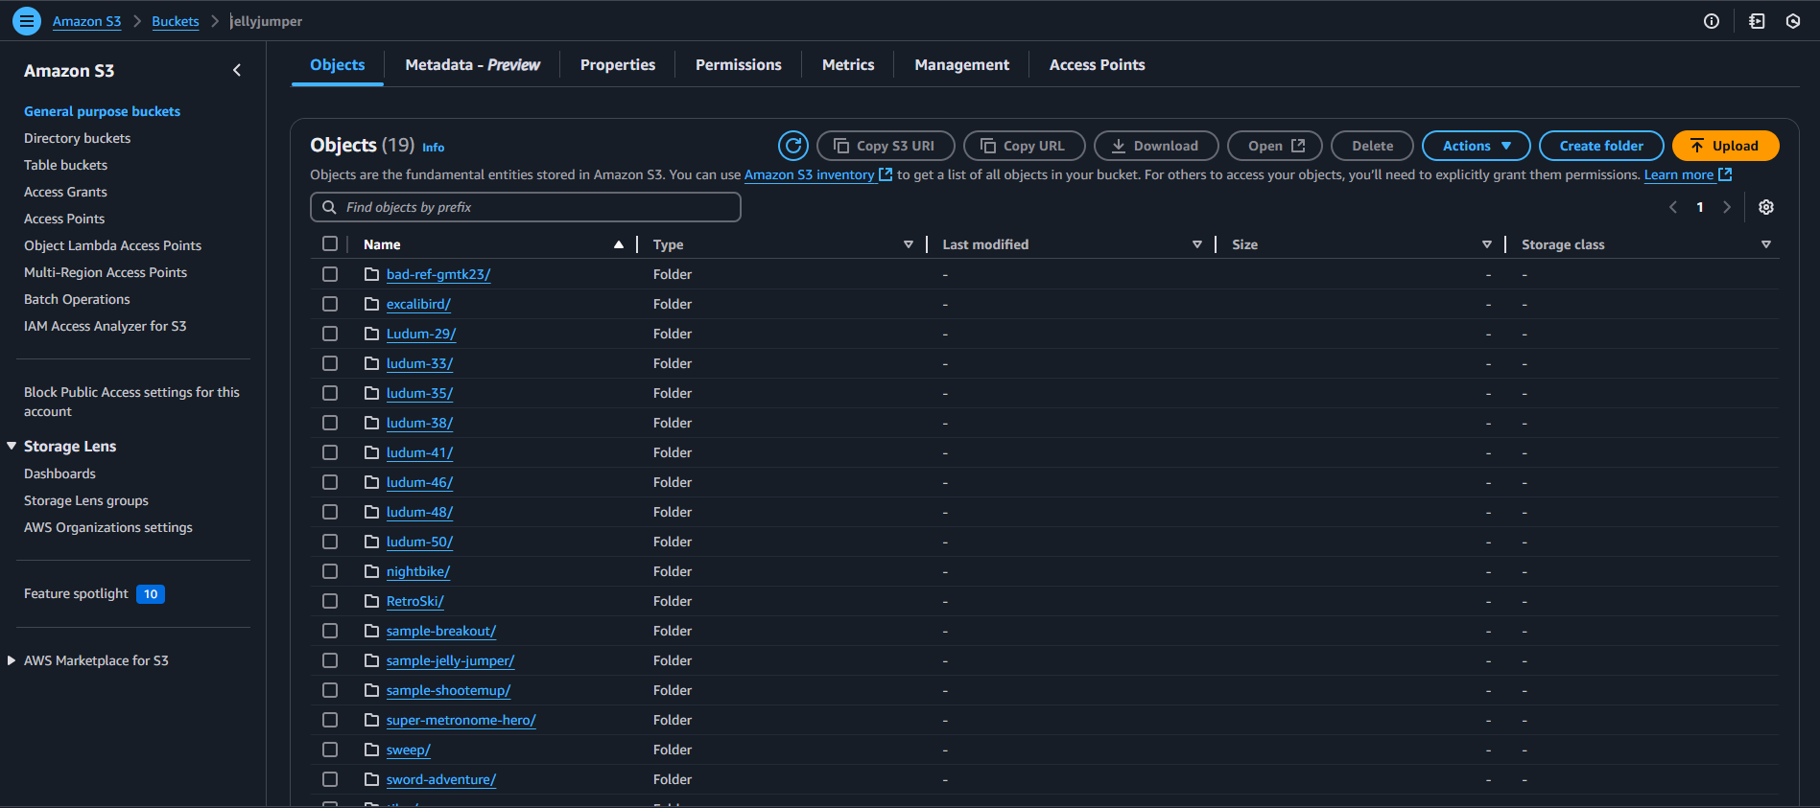Click the Copy URL button
This screenshot has width=1820, height=808.
coord(1025,146)
